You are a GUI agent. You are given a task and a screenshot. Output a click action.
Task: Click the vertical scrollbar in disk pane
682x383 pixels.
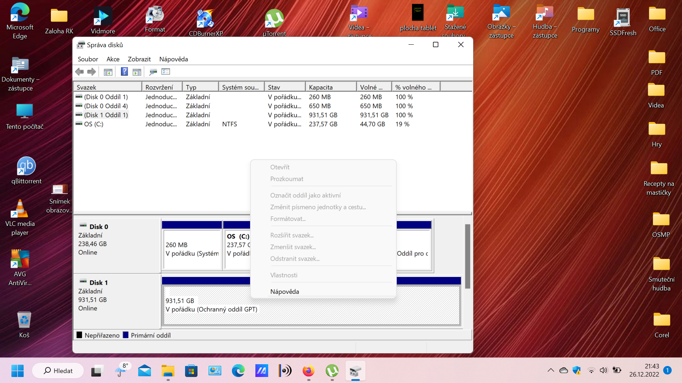(467, 256)
